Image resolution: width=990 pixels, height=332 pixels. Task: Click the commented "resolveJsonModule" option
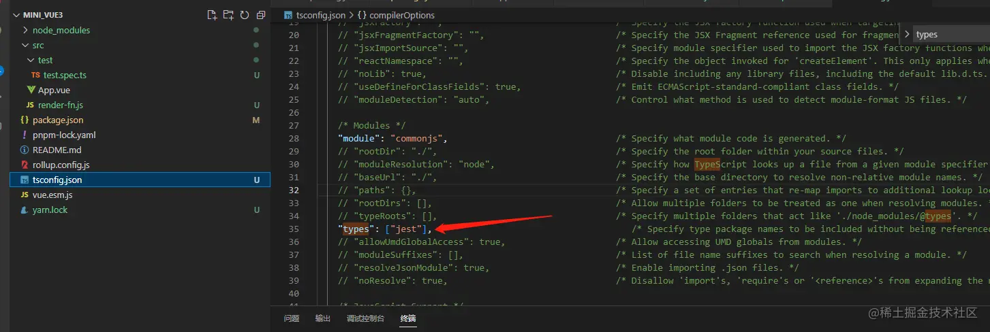coord(413,268)
